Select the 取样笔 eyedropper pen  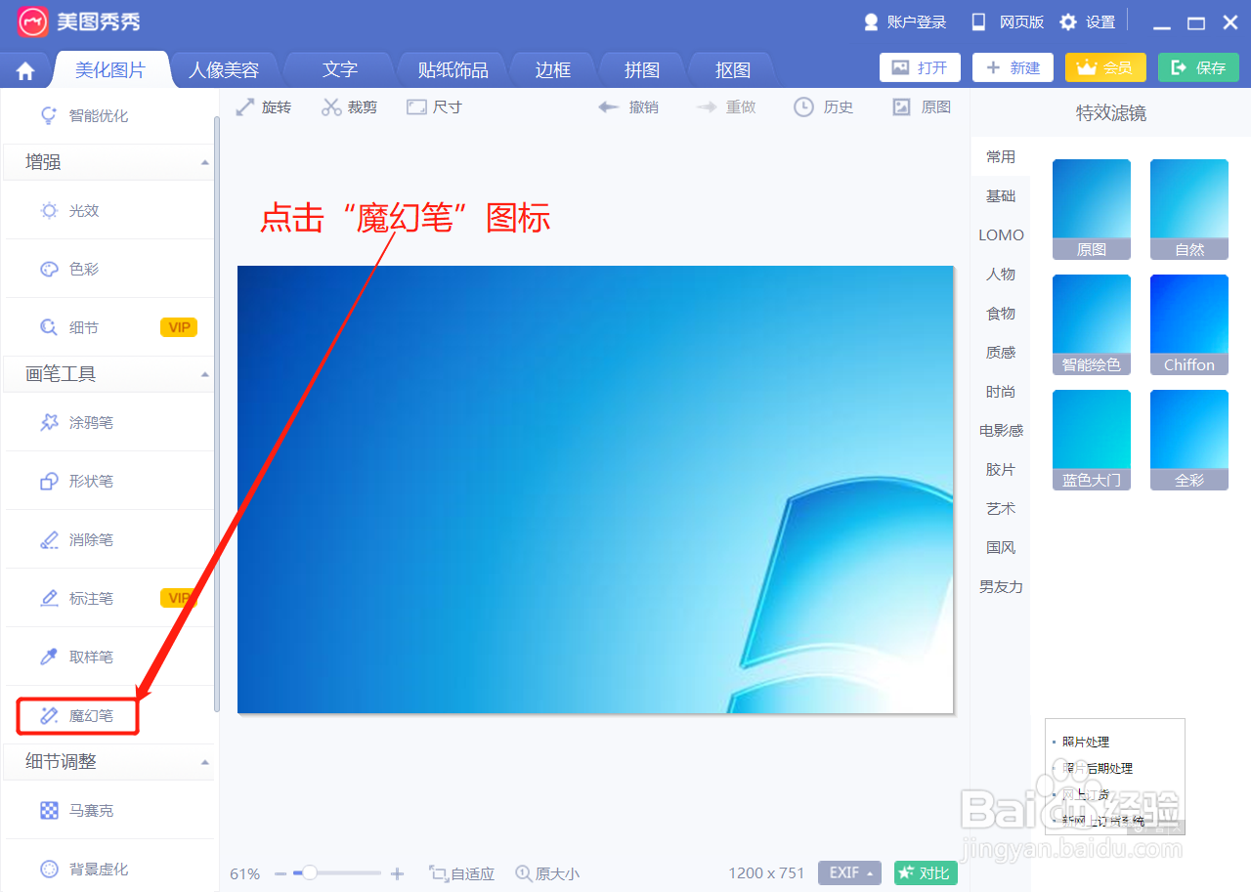tap(76, 657)
